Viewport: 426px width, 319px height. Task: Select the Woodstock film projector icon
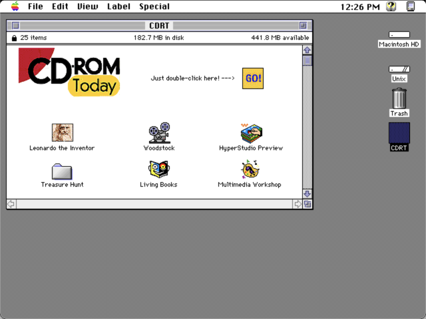click(x=159, y=133)
